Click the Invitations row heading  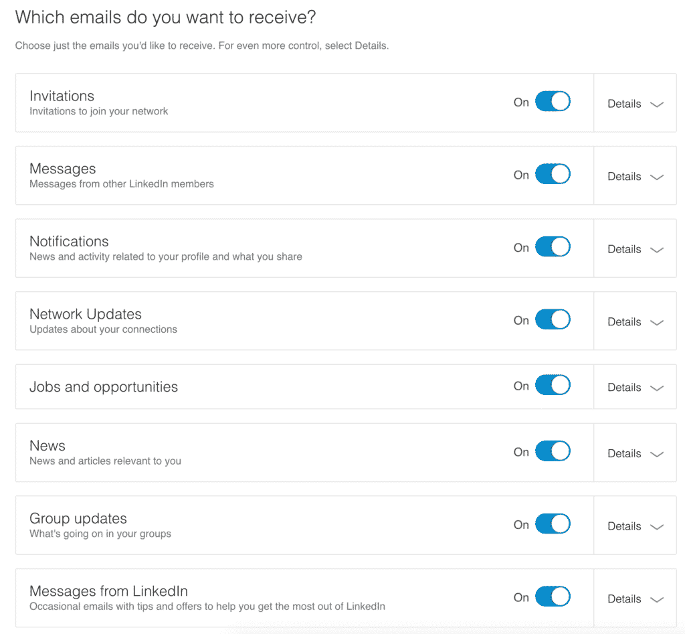(x=62, y=96)
